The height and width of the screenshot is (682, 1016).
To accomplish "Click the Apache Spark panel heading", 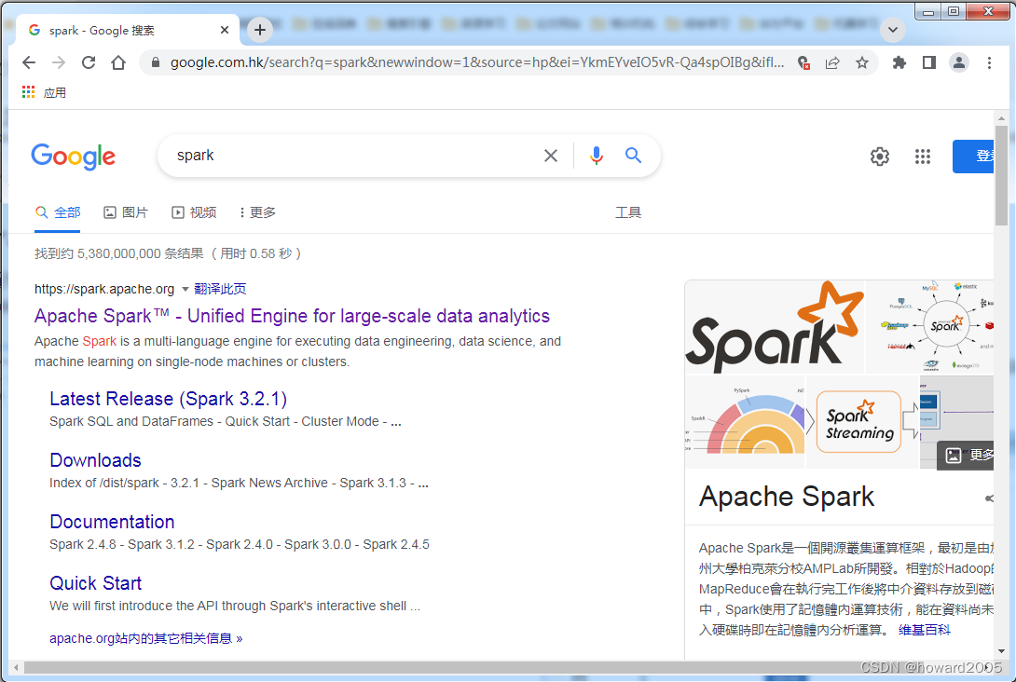I will point(787,497).
